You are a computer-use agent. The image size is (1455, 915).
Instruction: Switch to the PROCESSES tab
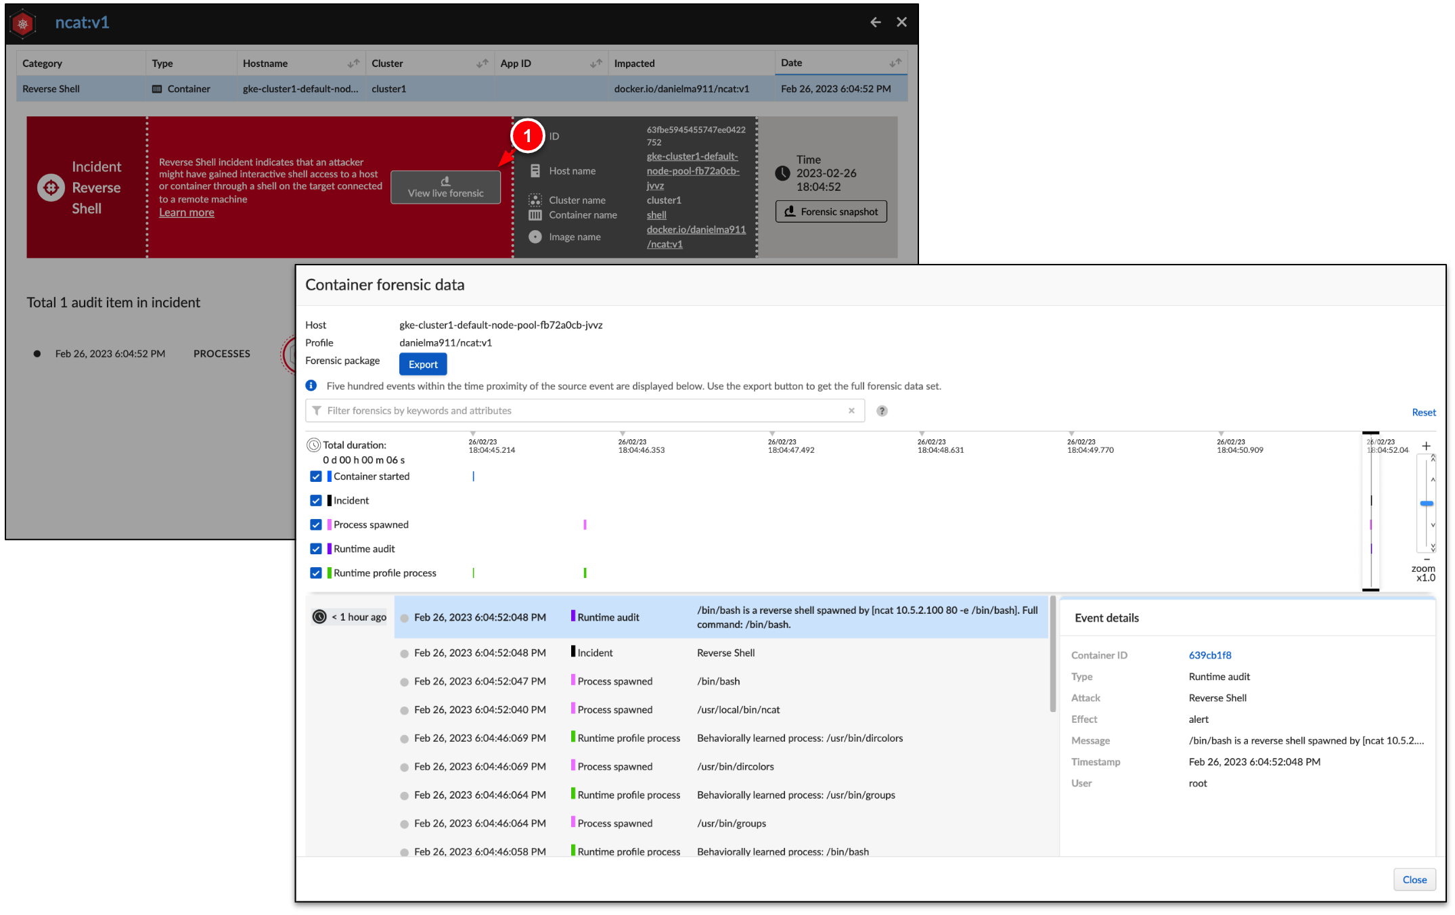click(x=221, y=353)
